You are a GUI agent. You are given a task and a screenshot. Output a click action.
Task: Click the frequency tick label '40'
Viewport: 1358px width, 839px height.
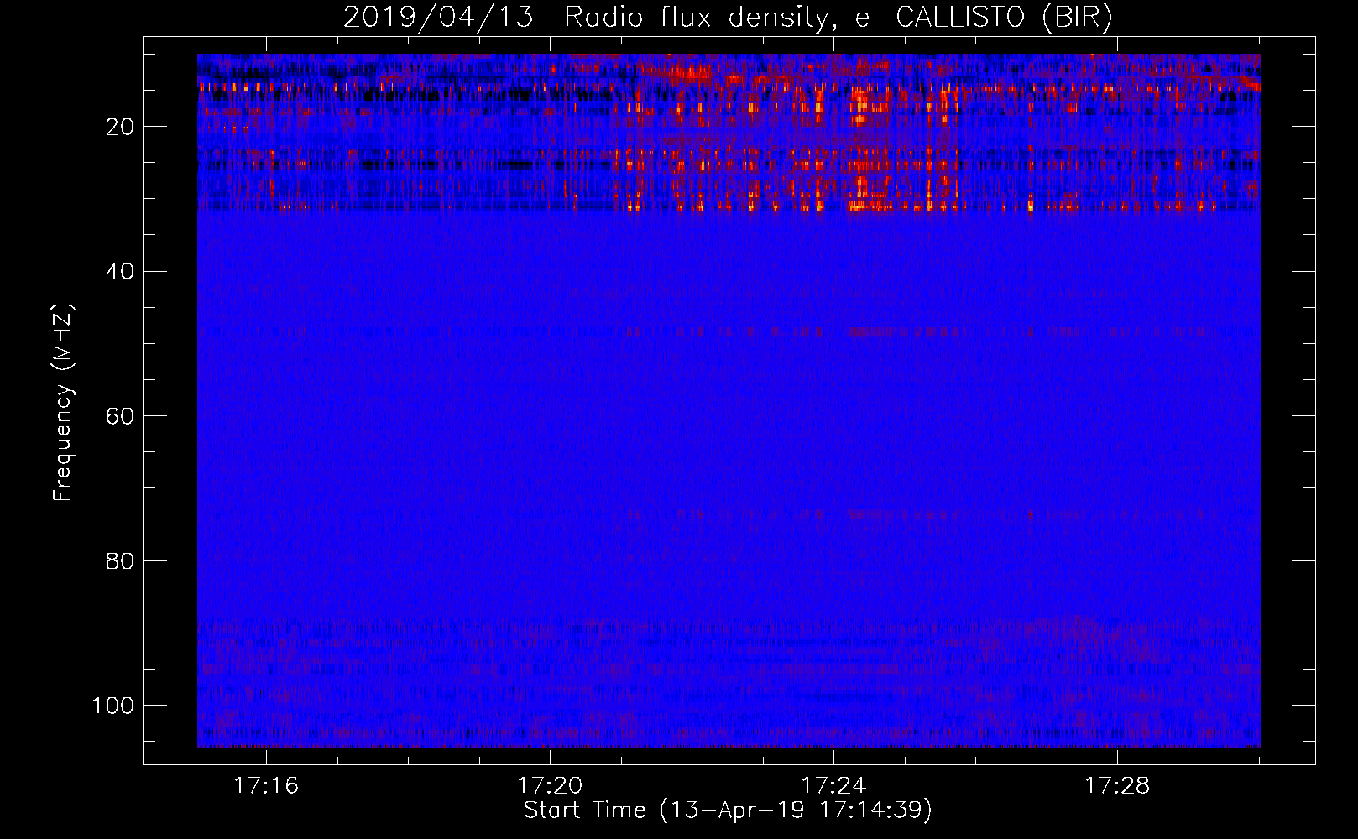(120, 272)
